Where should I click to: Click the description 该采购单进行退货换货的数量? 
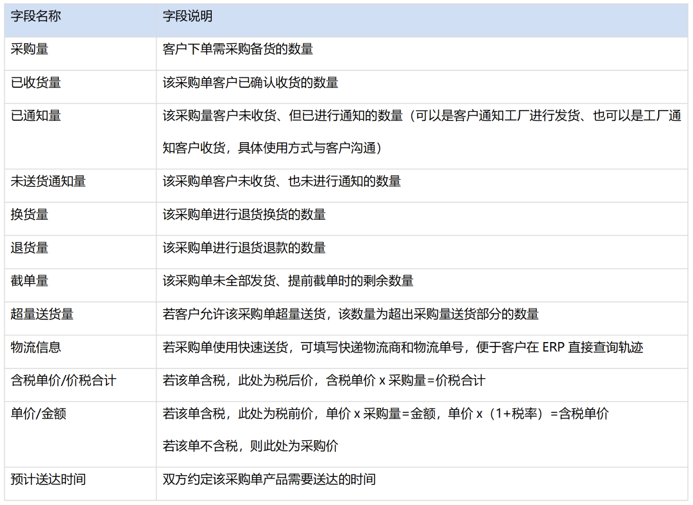[x=244, y=215]
